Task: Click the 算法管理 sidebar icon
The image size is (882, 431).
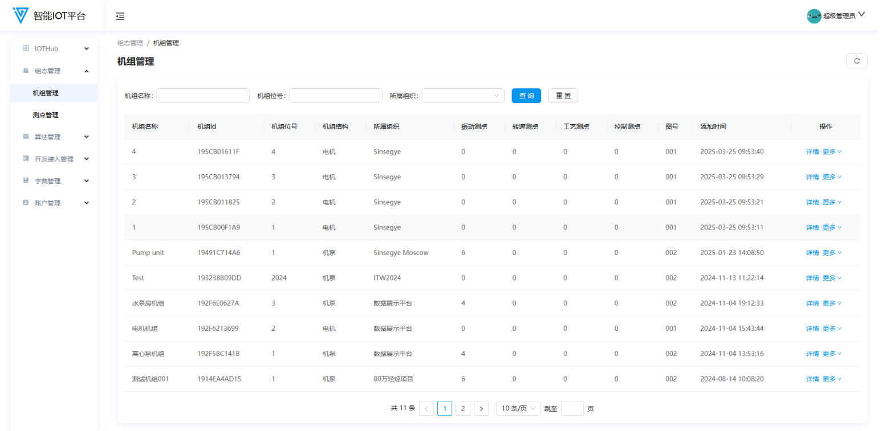Action: point(26,137)
